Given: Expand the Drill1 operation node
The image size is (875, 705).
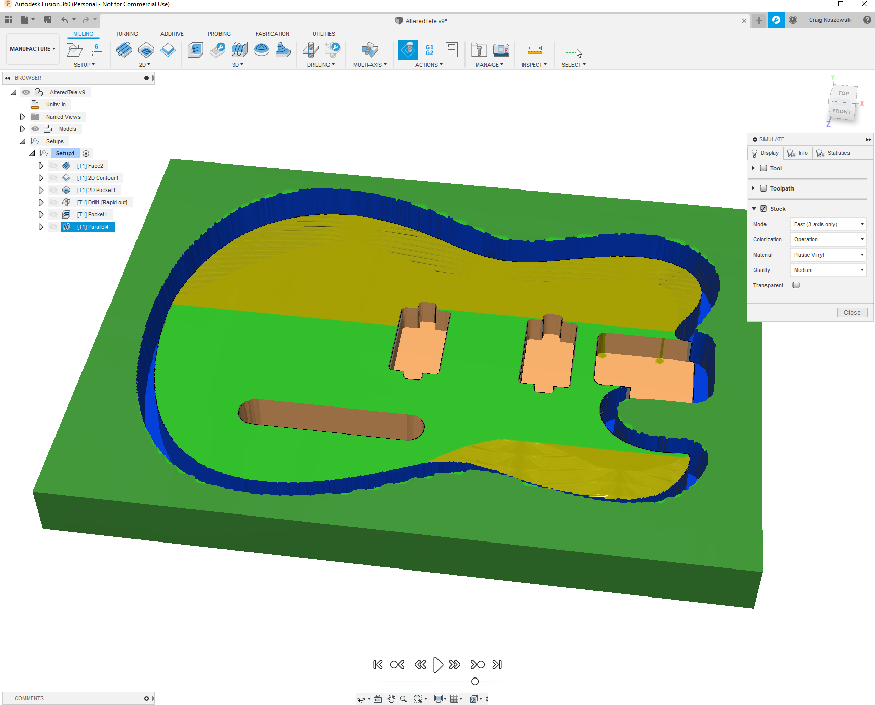Looking at the screenshot, I should point(41,202).
